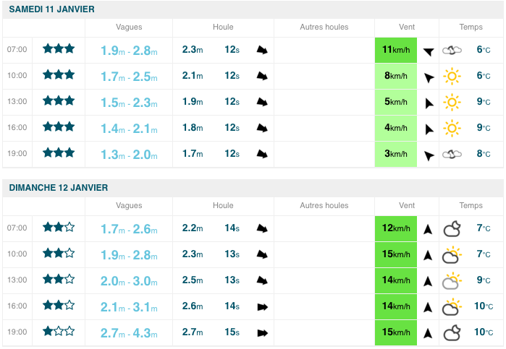Click the Saturday 07:00 swell direction arrow
This screenshot has height=349, width=506.
[262, 50]
